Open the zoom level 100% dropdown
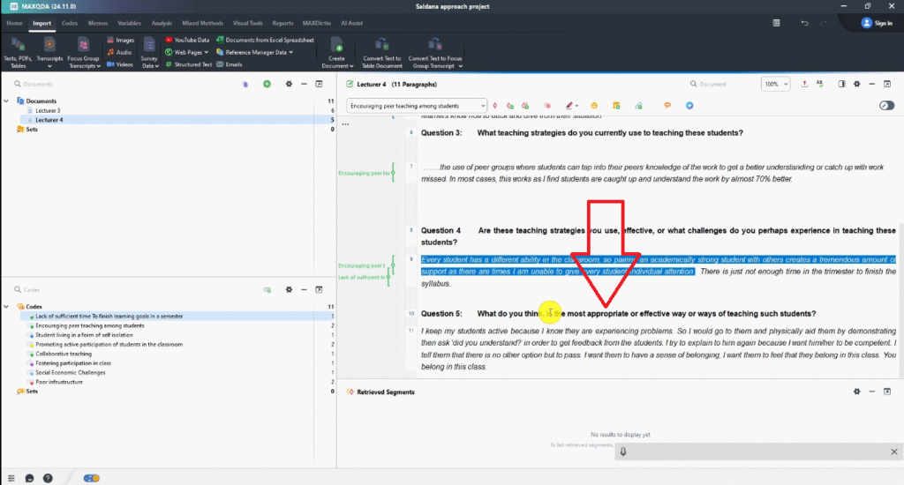The image size is (904, 485). pyautogui.click(x=774, y=84)
